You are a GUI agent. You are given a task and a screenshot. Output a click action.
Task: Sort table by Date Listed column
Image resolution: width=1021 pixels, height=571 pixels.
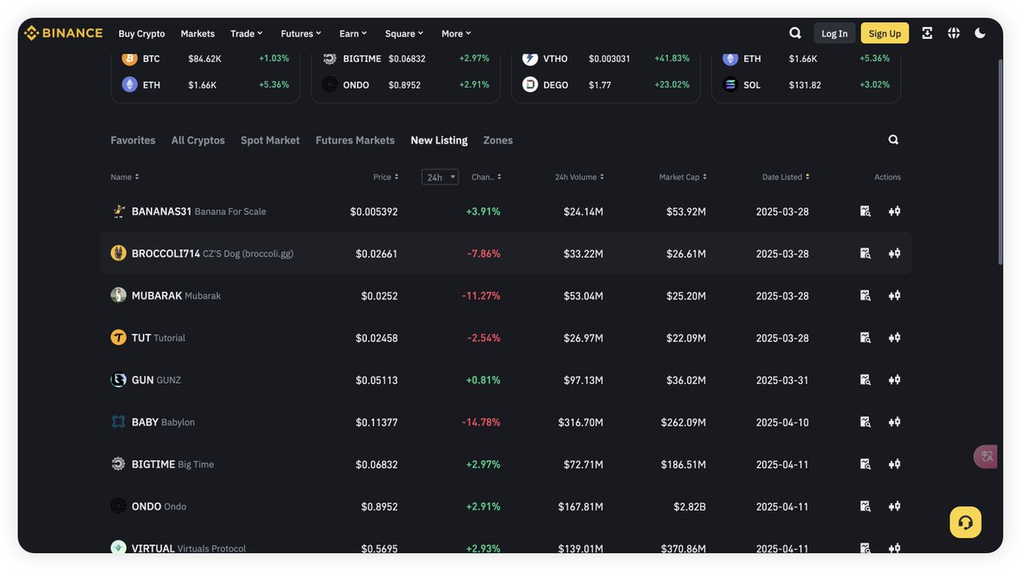(x=785, y=177)
